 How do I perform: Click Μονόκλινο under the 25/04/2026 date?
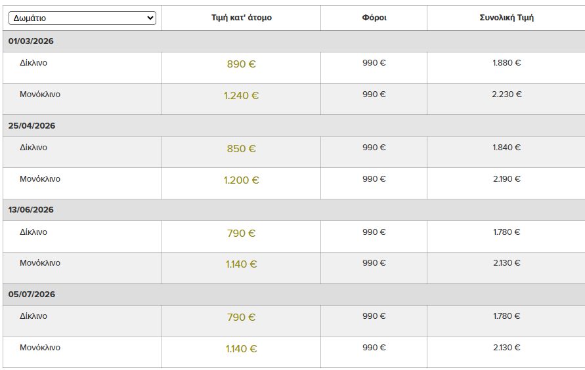point(40,179)
